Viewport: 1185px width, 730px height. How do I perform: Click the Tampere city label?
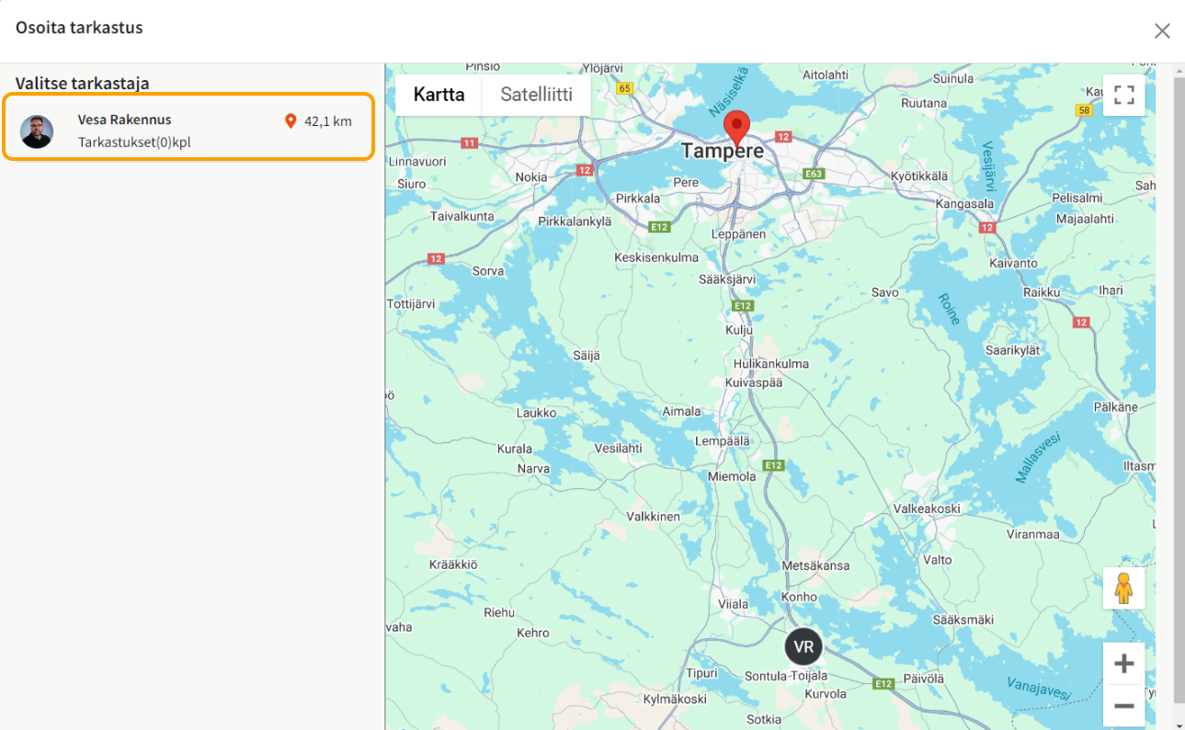click(723, 151)
